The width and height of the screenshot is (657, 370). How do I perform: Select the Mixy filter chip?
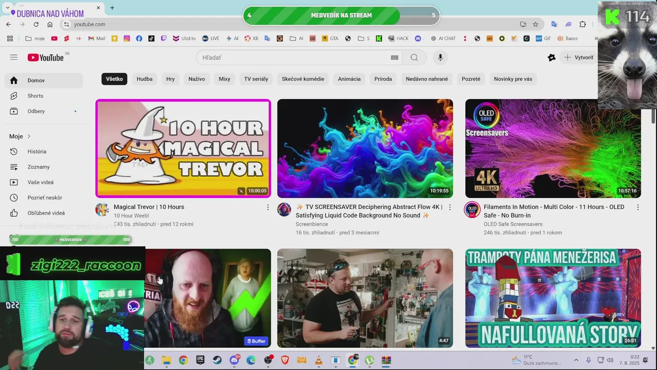click(x=224, y=79)
